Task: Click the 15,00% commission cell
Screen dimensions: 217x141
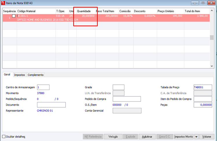Action: pos(128,16)
